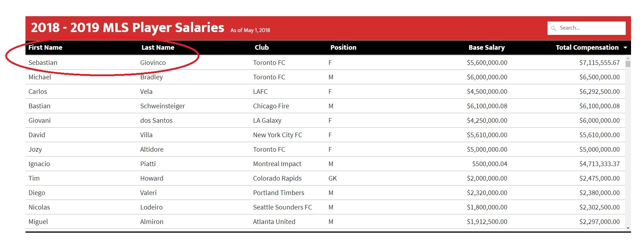
Task: Sort table by Club column header
Action: [262, 48]
